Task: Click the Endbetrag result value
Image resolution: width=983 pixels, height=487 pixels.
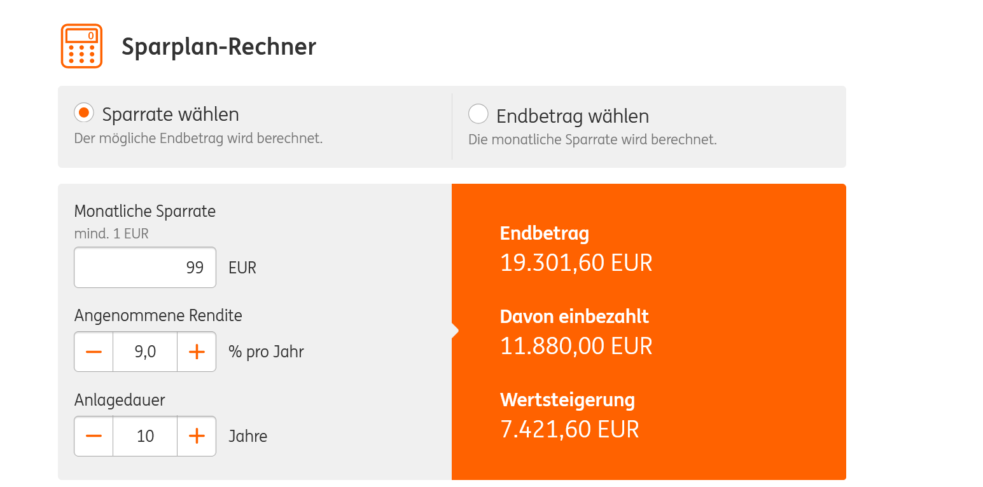Action: tap(576, 262)
